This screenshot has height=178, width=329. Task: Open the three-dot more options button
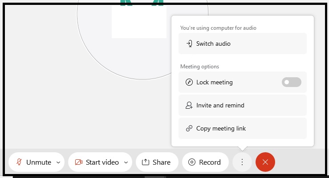[242, 162]
